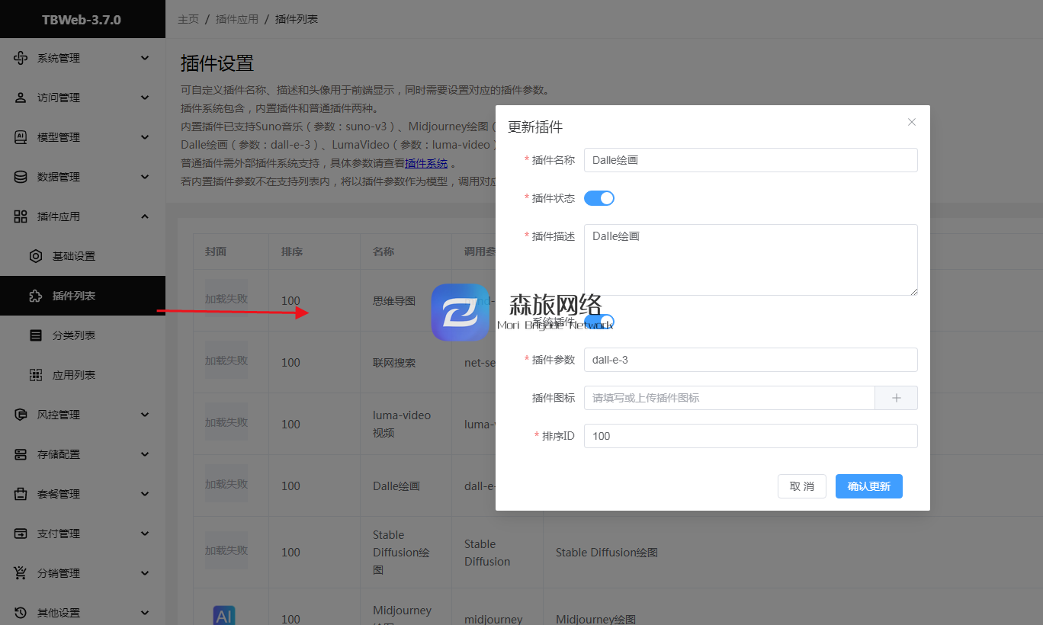Click the TBWeb-3.7.0 logo title
This screenshot has width=1043, height=625.
[82, 20]
